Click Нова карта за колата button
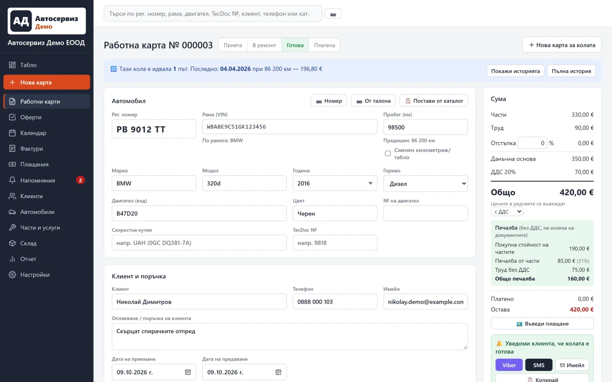Image resolution: width=612 pixels, height=382 pixels. pos(562,45)
